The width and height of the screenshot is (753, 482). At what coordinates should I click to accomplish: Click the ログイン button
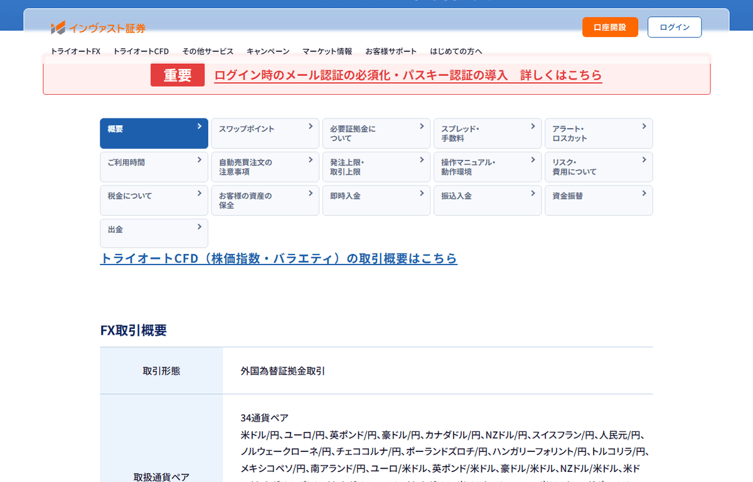click(675, 28)
